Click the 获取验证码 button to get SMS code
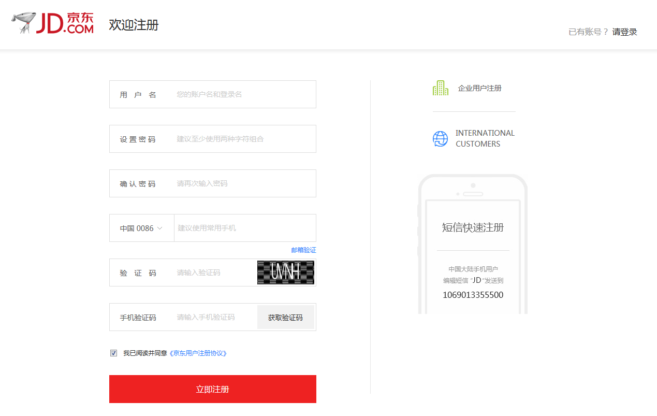The image size is (657, 416). coord(285,317)
